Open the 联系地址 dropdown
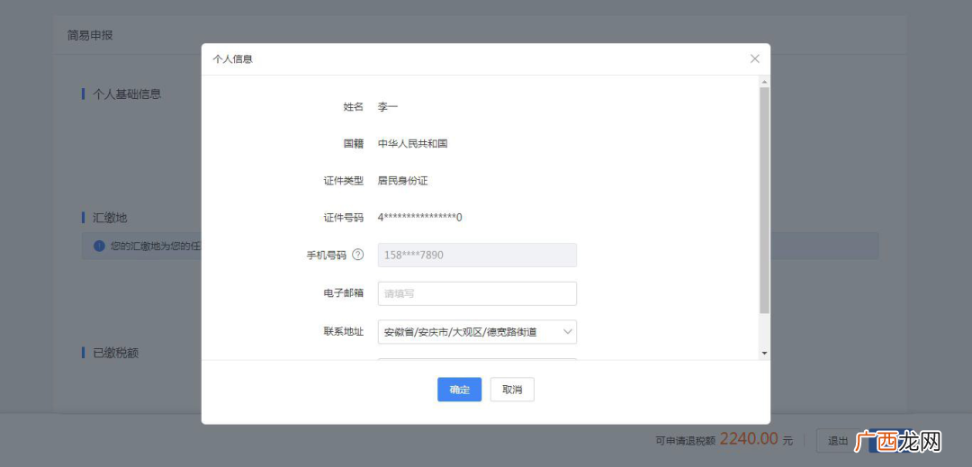The image size is (972, 467). 477,332
